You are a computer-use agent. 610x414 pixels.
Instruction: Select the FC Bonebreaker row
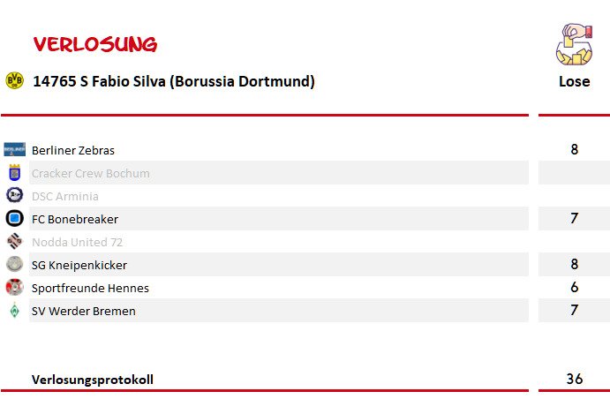(279, 219)
